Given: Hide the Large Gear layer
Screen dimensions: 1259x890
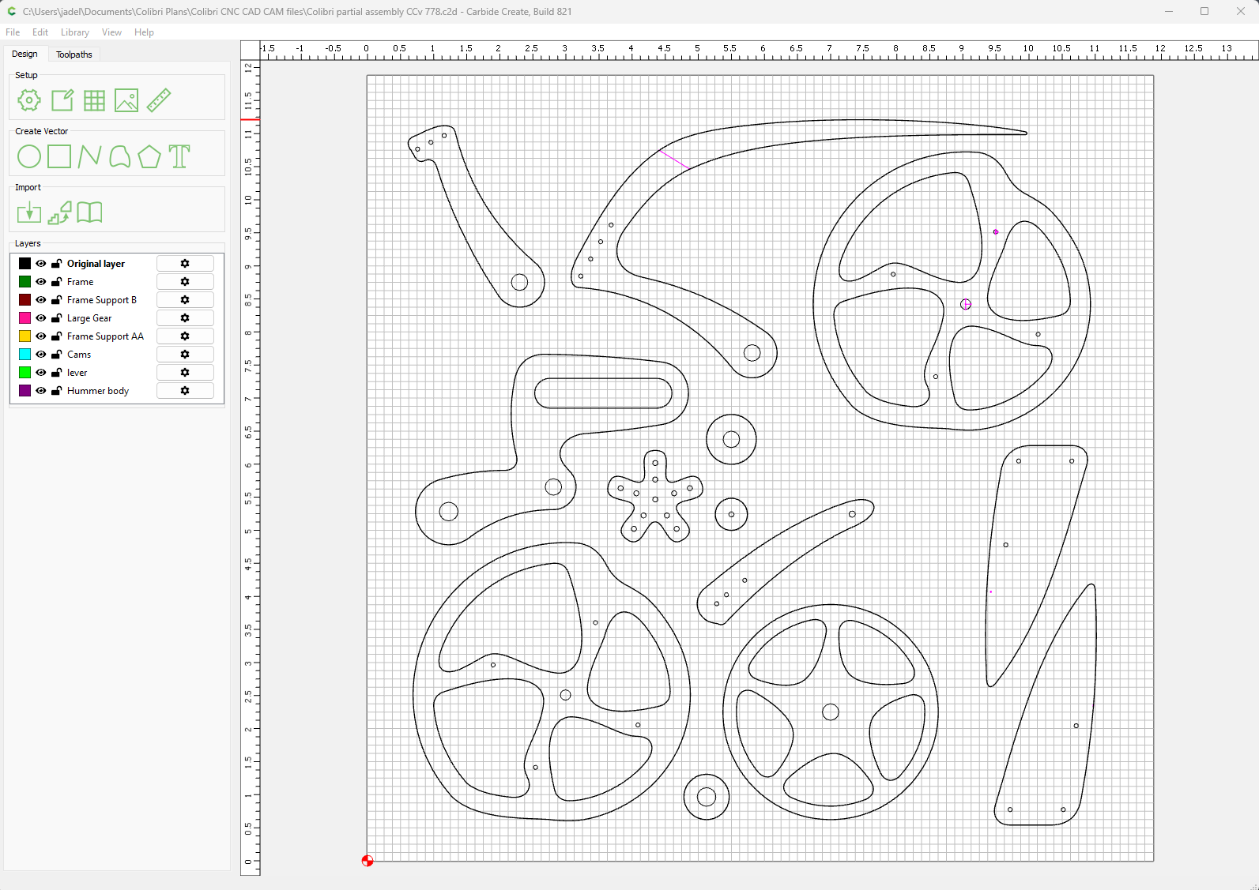Looking at the screenshot, I should [x=41, y=318].
